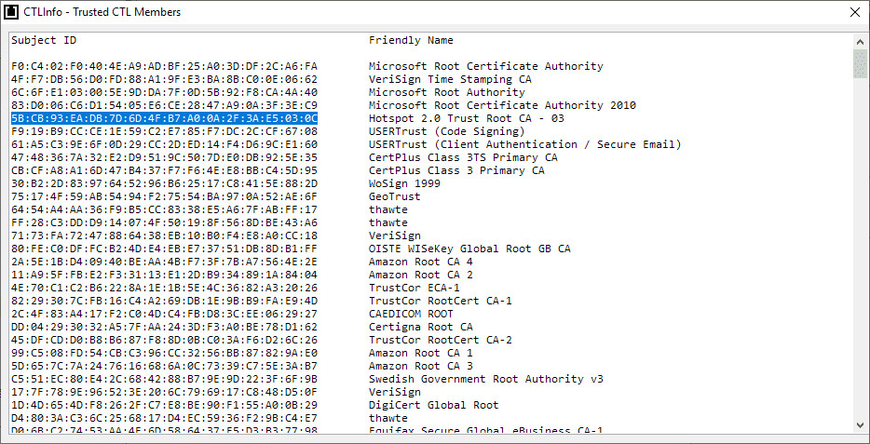The image size is (870, 444).
Task: Select thawte row with ID D4:80:3A:C3
Action: 387,418
